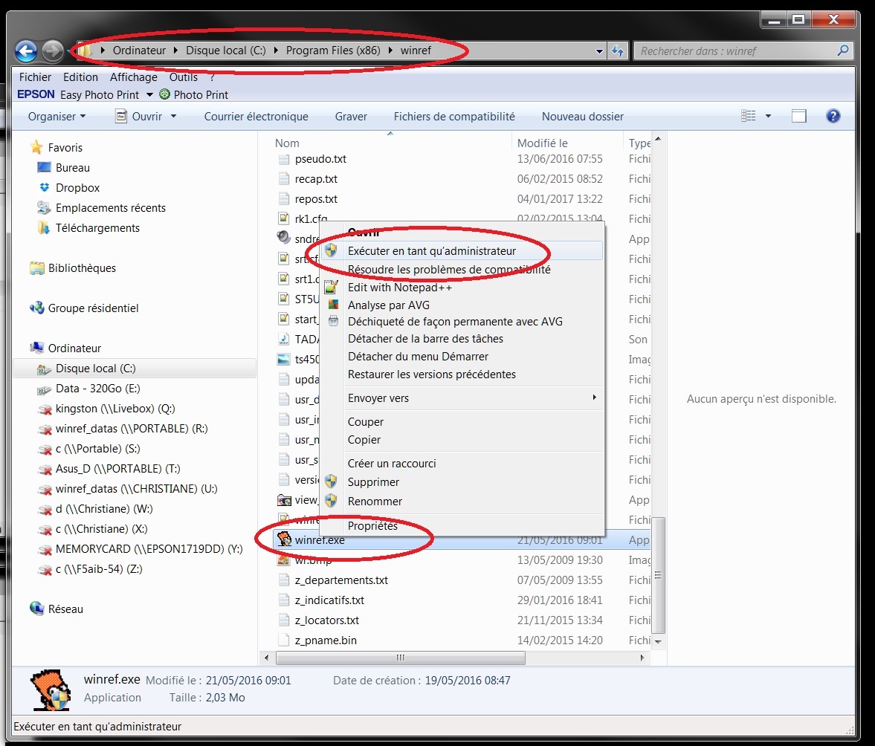The image size is (875, 746).
Task: Expand the Ouvrir dropdown arrow
Action: click(173, 116)
